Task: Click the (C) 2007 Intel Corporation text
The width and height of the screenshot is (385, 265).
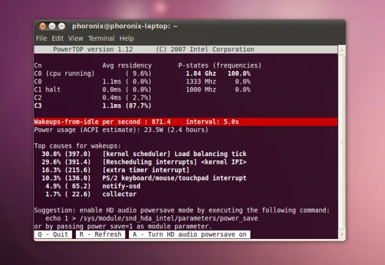Action: pos(205,49)
